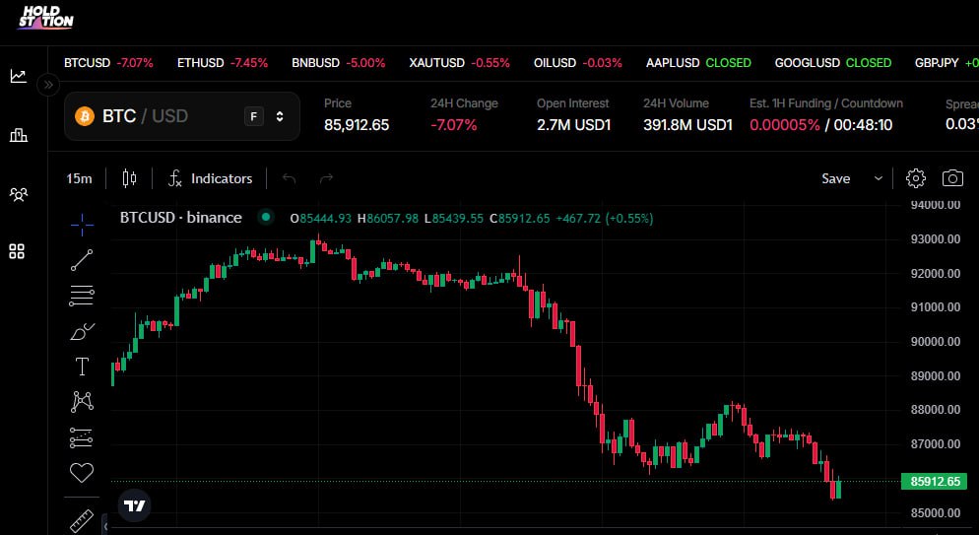Viewport: 979px width, 535px height.
Task: Open the trading chart sidebar icon
Action: coord(18,76)
